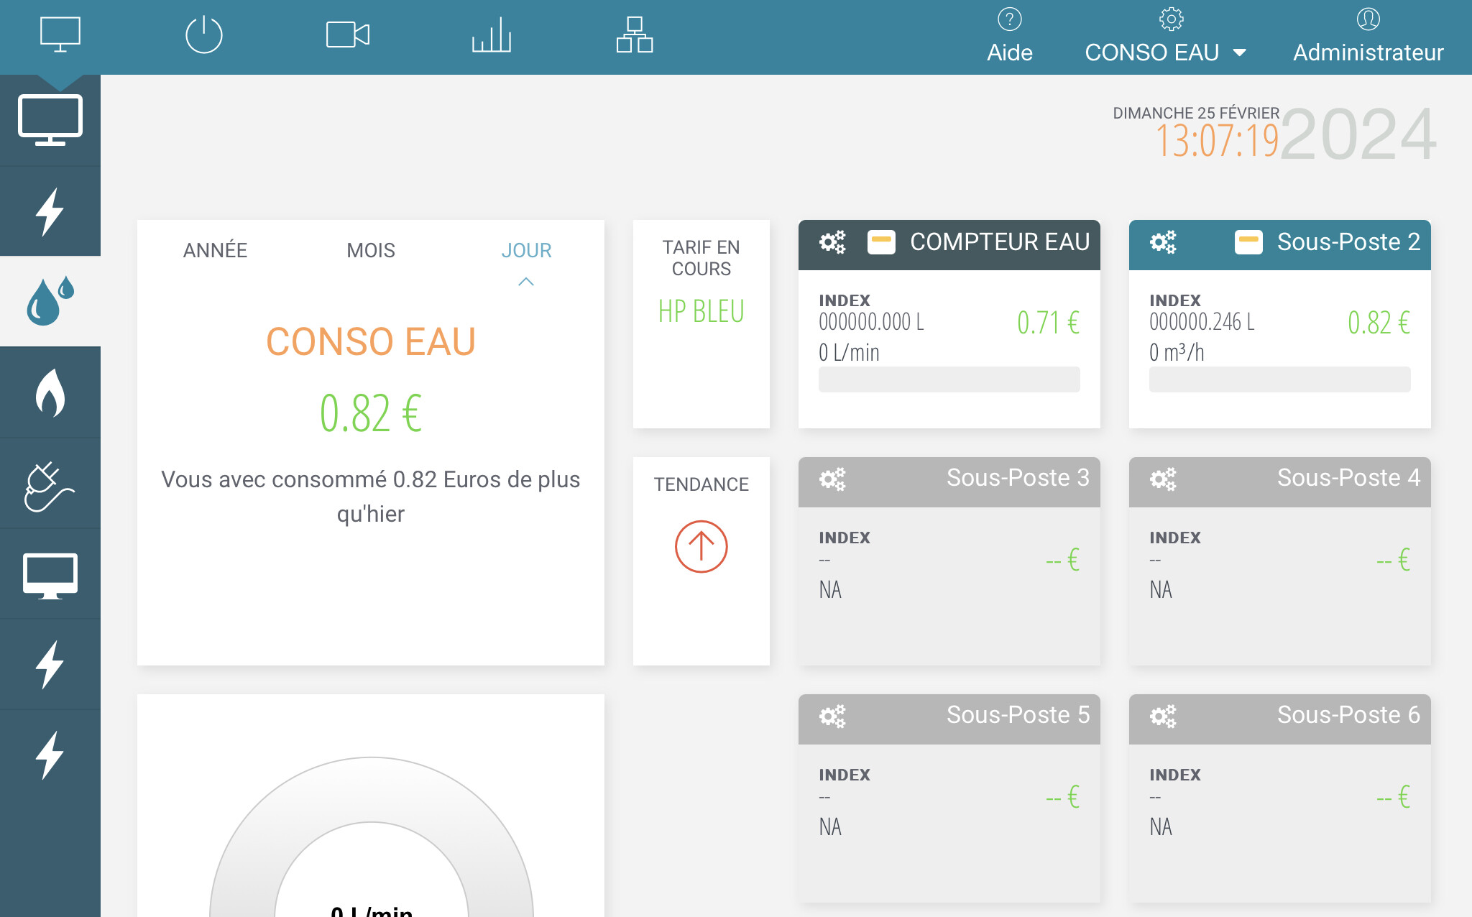Click the Sous-Poste 6 header title

[1348, 715]
